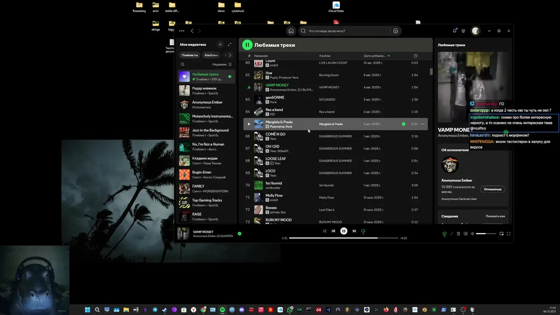
Task: Open more options for Margiela & Prada
Action: 422,124
